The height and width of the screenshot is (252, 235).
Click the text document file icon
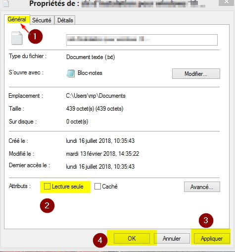pyautogui.click(x=17, y=38)
